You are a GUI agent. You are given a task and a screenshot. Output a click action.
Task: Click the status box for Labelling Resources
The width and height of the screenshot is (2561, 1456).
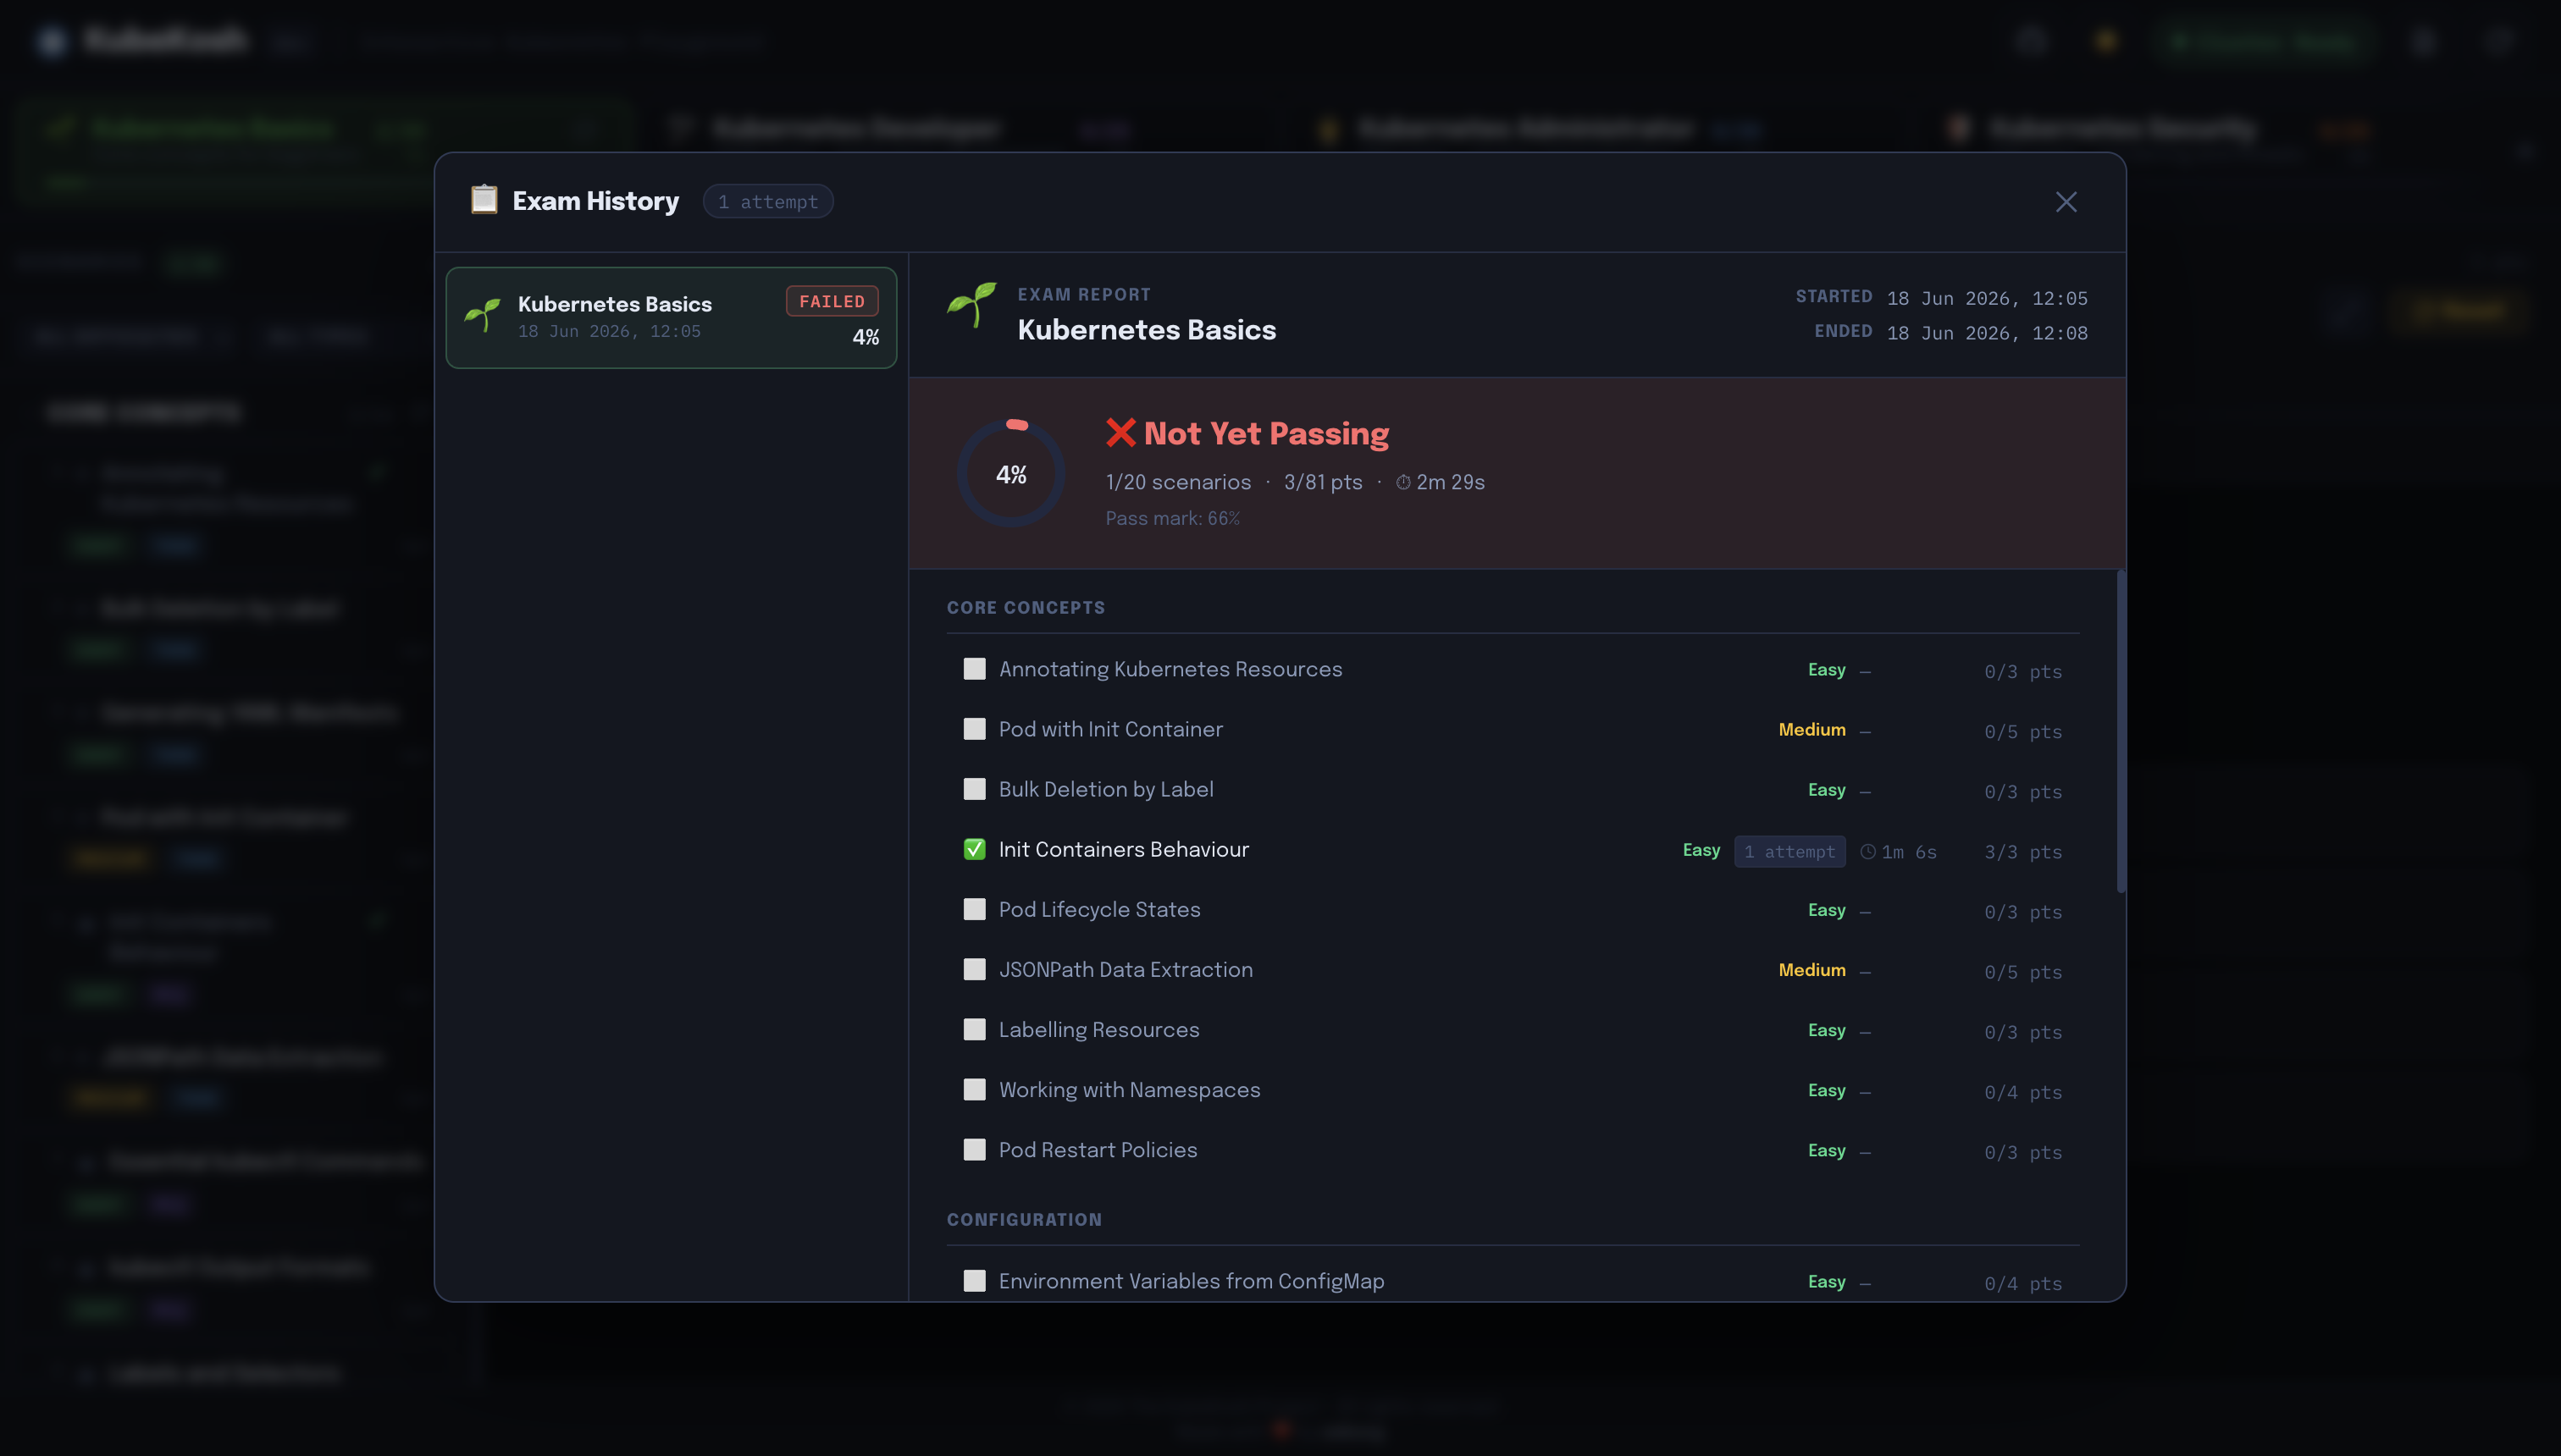click(973, 1029)
